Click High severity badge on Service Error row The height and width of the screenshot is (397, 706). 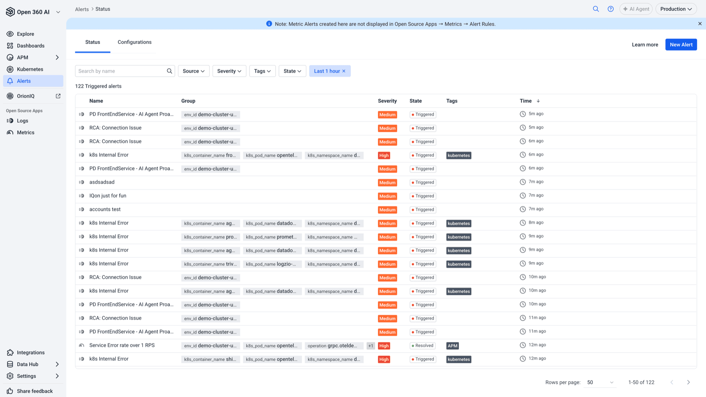pos(384,346)
